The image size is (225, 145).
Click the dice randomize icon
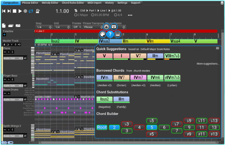[18, 26]
